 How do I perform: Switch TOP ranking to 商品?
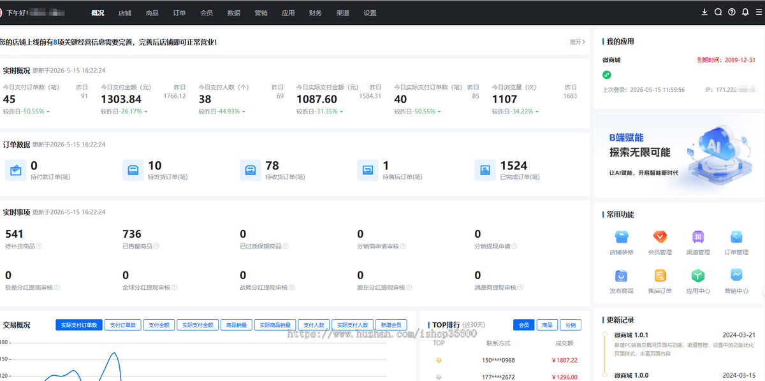(x=547, y=325)
